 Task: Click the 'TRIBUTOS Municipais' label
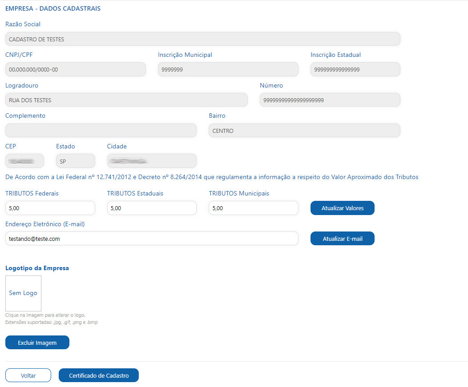pyautogui.click(x=239, y=194)
